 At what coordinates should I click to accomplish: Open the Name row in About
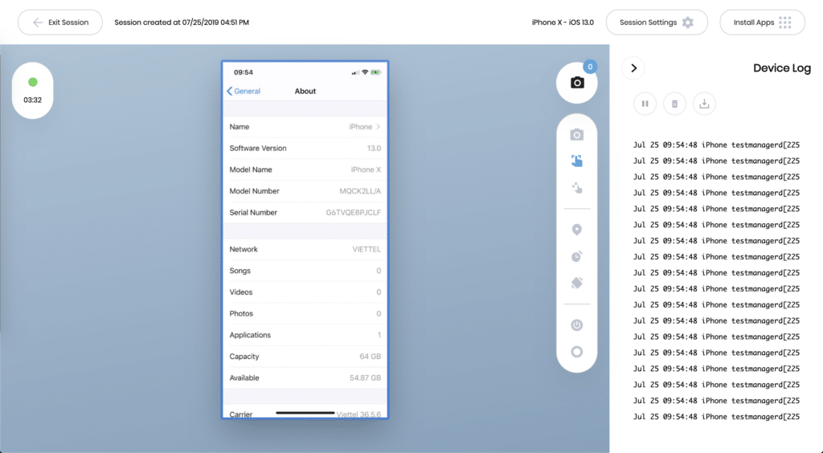pos(305,127)
